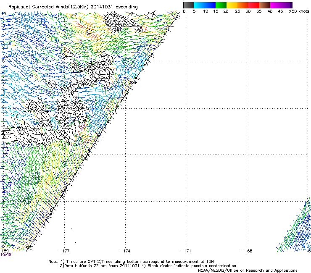The height and width of the screenshot is (273, 311).
Task: Click the 'NOAA/NESDIS/Office of Research and Applications' credit
Action: click(x=248, y=270)
